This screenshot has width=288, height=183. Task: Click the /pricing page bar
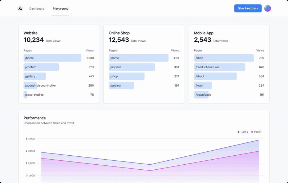[121, 86]
